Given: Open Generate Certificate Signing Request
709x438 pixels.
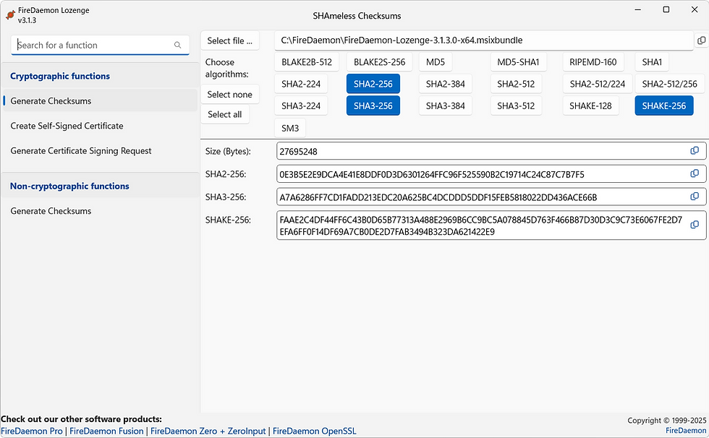Looking at the screenshot, I should [x=80, y=150].
